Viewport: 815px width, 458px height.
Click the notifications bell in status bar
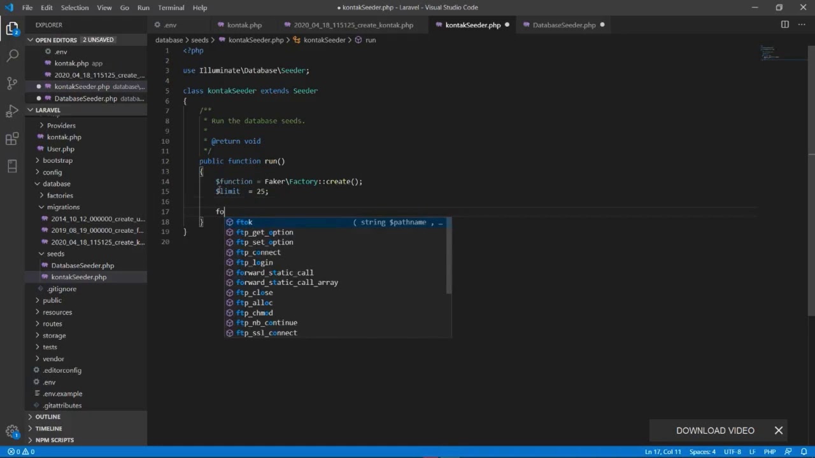click(804, 452)
